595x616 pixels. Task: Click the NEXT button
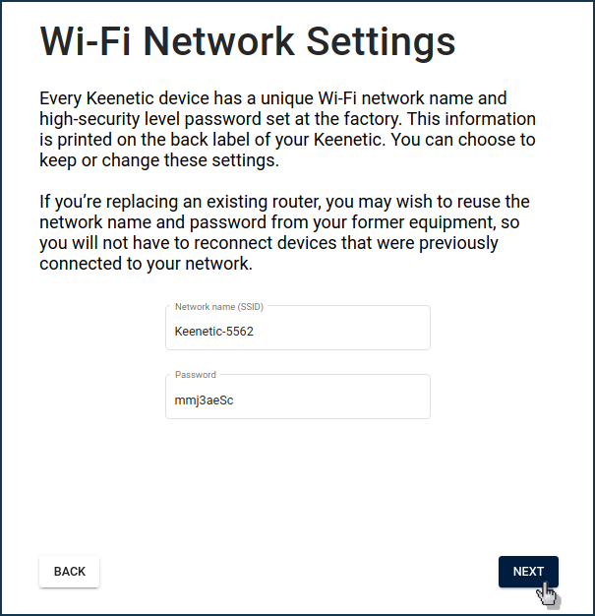point(528,572)
